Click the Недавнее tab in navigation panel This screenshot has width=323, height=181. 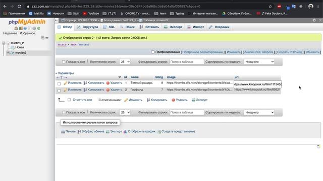click(10, 33)
